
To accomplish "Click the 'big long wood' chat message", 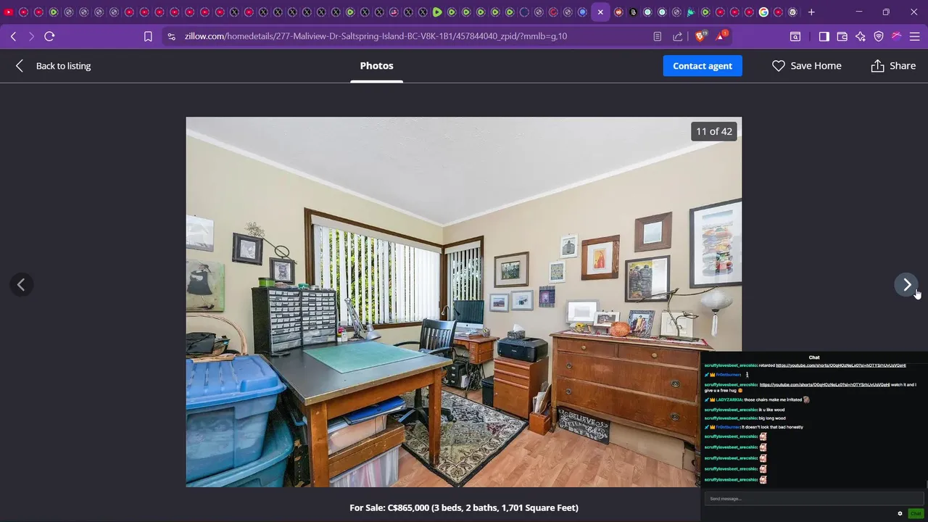I will pos(772,418).
